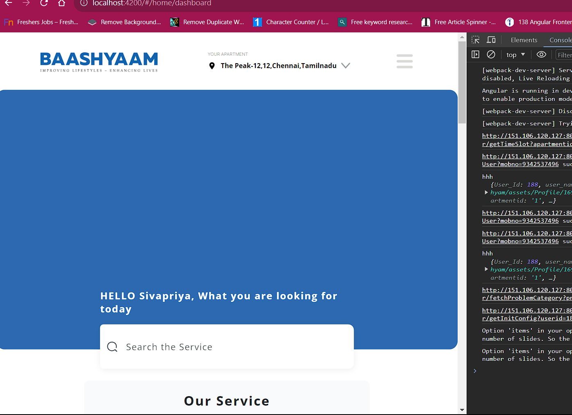Click the inspect element picker icon
The height and width of the screenshot is (415, 572).
tap(475, 40)
